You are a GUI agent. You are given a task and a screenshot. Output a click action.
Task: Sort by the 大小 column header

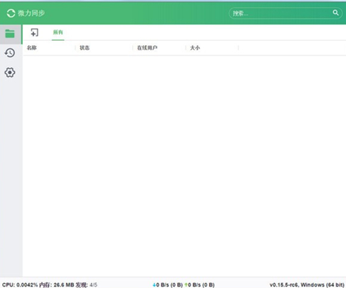pyautogui.click(x=195, y=48)
